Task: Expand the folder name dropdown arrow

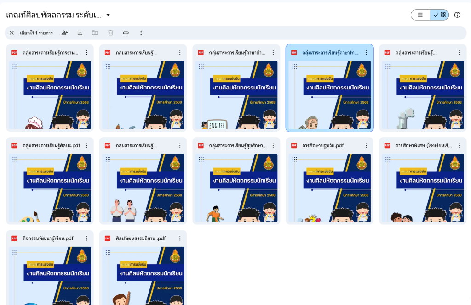Action: point(108,15)
